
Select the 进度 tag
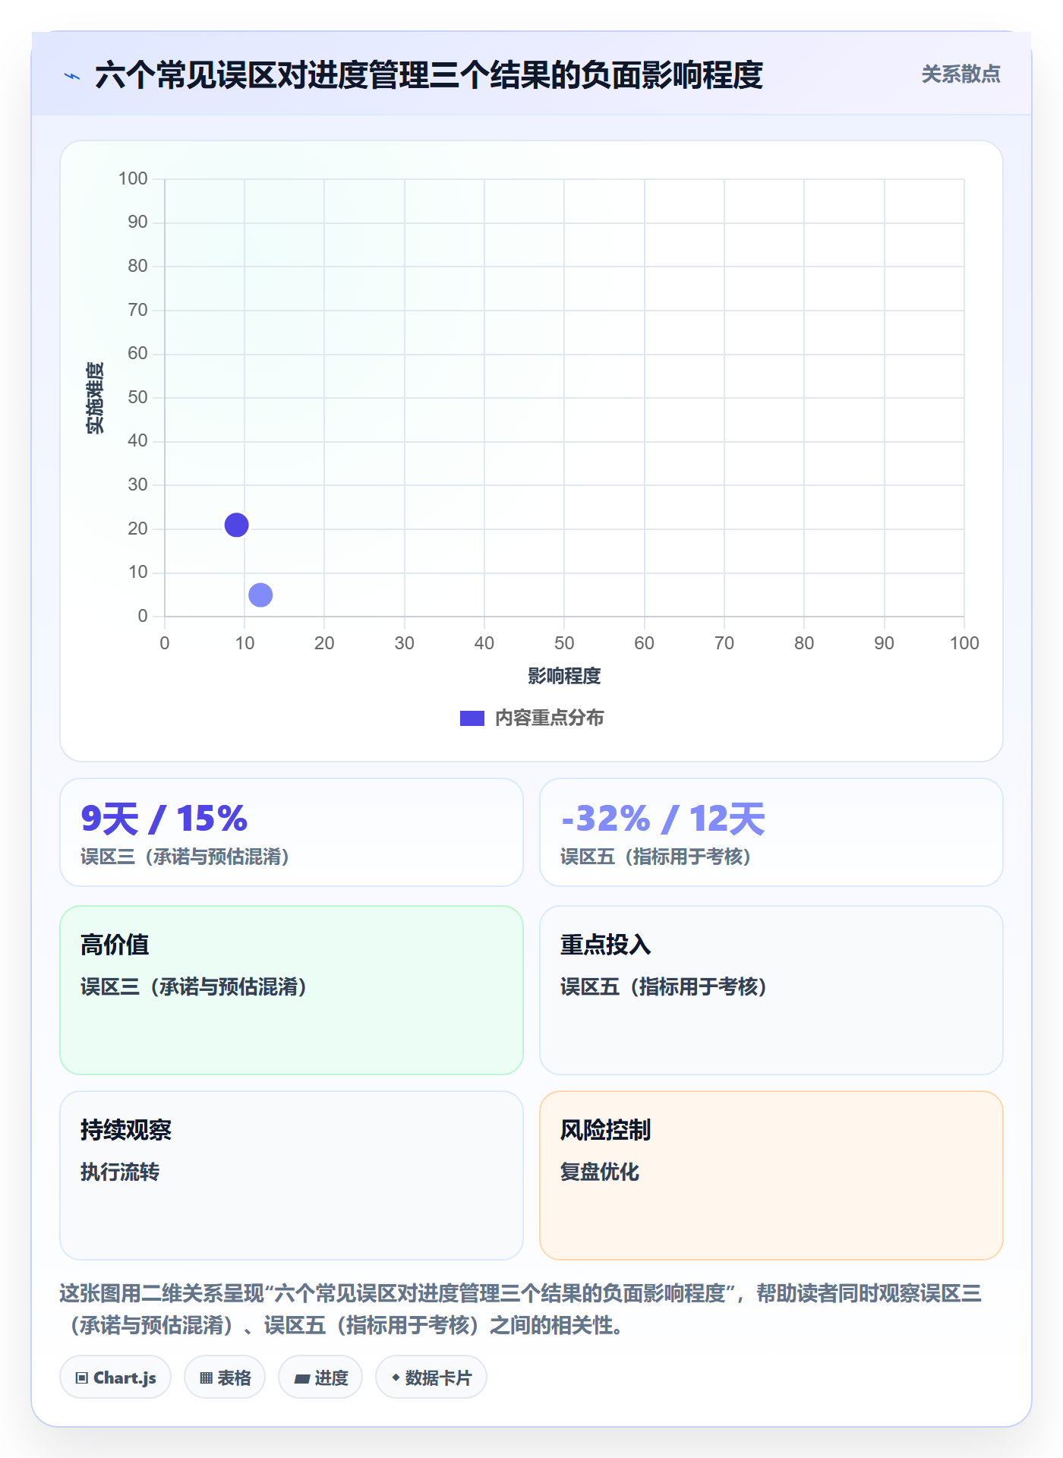tap(320, 1378)
